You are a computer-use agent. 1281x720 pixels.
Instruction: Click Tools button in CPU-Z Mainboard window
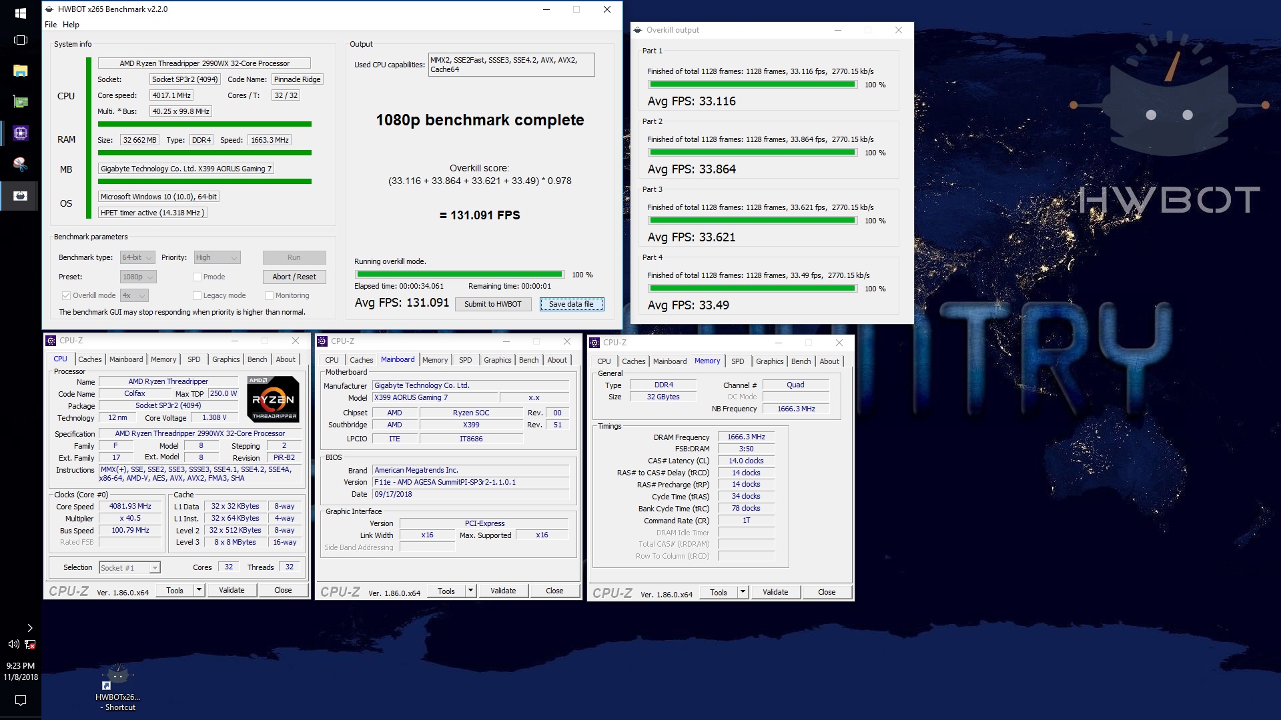pos(446,591)
